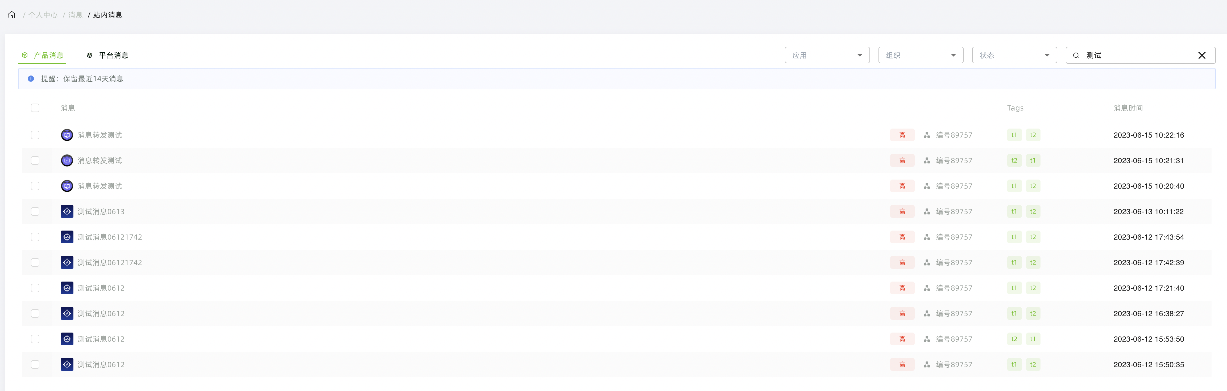1227x391 pixels.
Task: Open 消息转发测试 message from 10:20:40
Action: pyautogui.click(x=100, y=186)
